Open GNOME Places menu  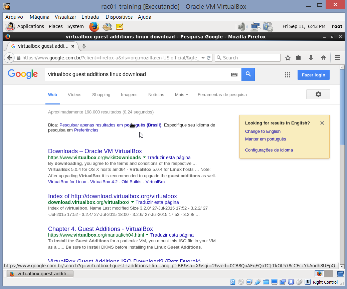coord(55,27)
